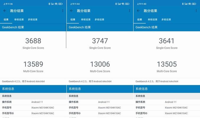The image size is (200, 118).
Task: Tap Bluetooth icon in 11:44 status bar
Action: pyautogui.click(x=116, y=4)
